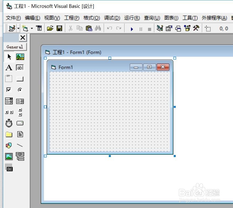
Task: Select the ComboBox control tool
Action: point(9,101)
